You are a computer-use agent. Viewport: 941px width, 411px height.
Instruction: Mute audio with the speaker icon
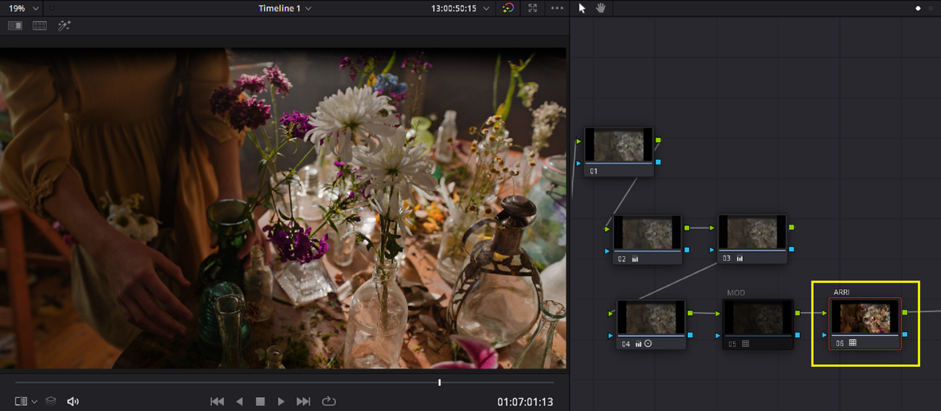(x=73, y=401)
